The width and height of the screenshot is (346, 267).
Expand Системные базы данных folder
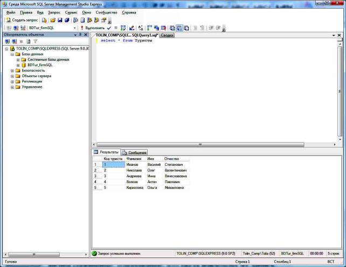point(18,60)
